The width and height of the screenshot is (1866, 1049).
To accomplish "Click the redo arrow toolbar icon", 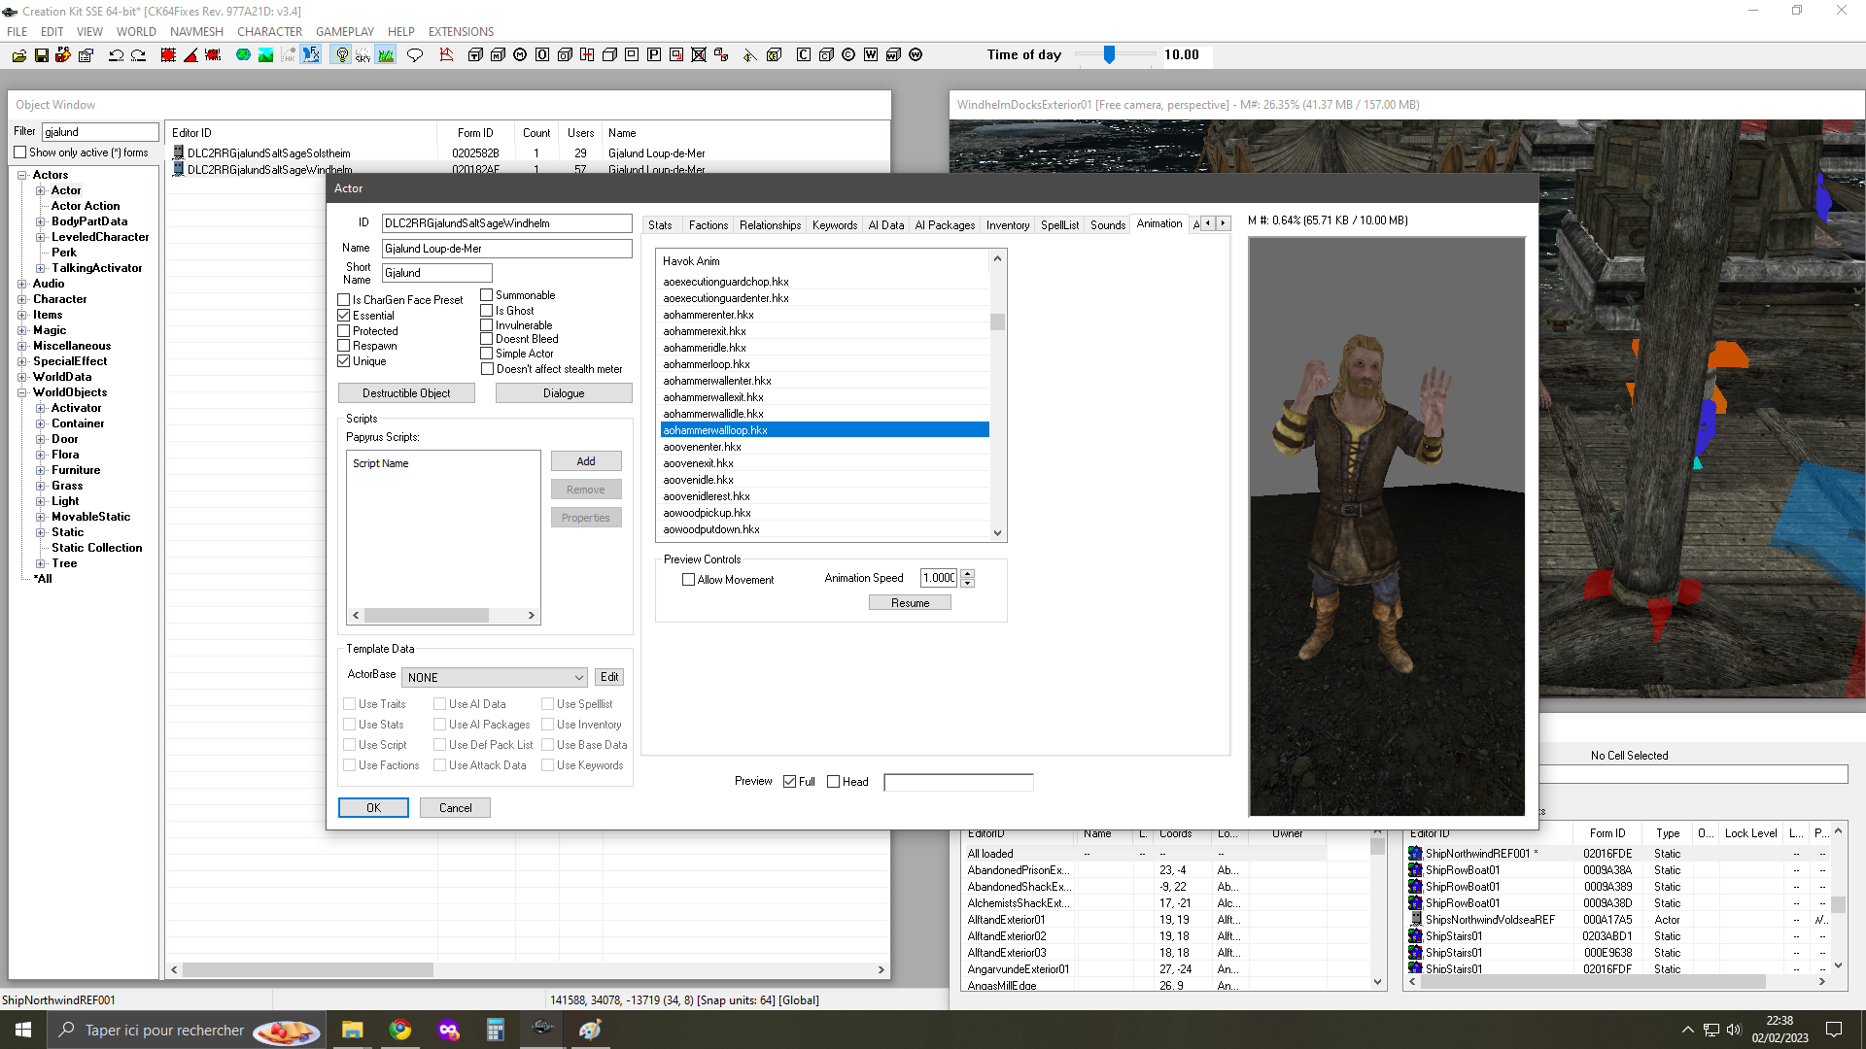I will (138, 55).
